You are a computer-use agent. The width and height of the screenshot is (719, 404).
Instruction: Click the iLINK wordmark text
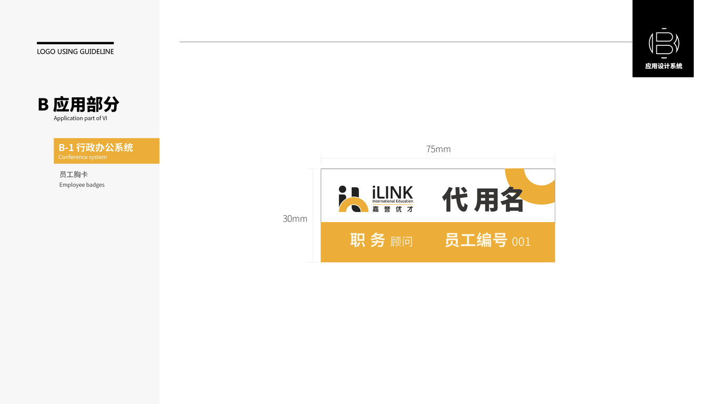tap(393, 192)
